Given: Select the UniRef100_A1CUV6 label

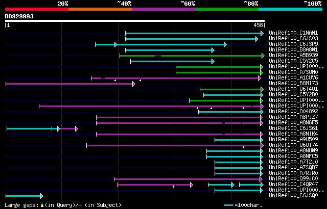Looking at the screenshot, I should [x=293, y=78].
